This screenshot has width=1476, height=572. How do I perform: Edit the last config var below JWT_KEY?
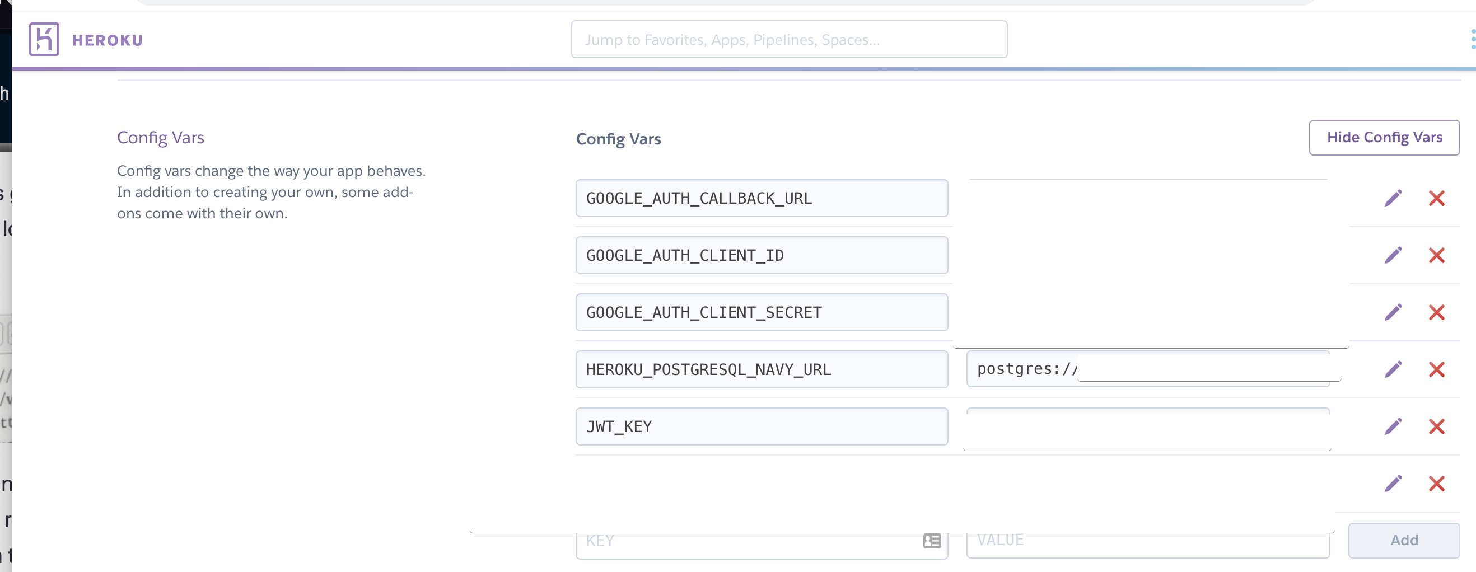(1394, 484)
